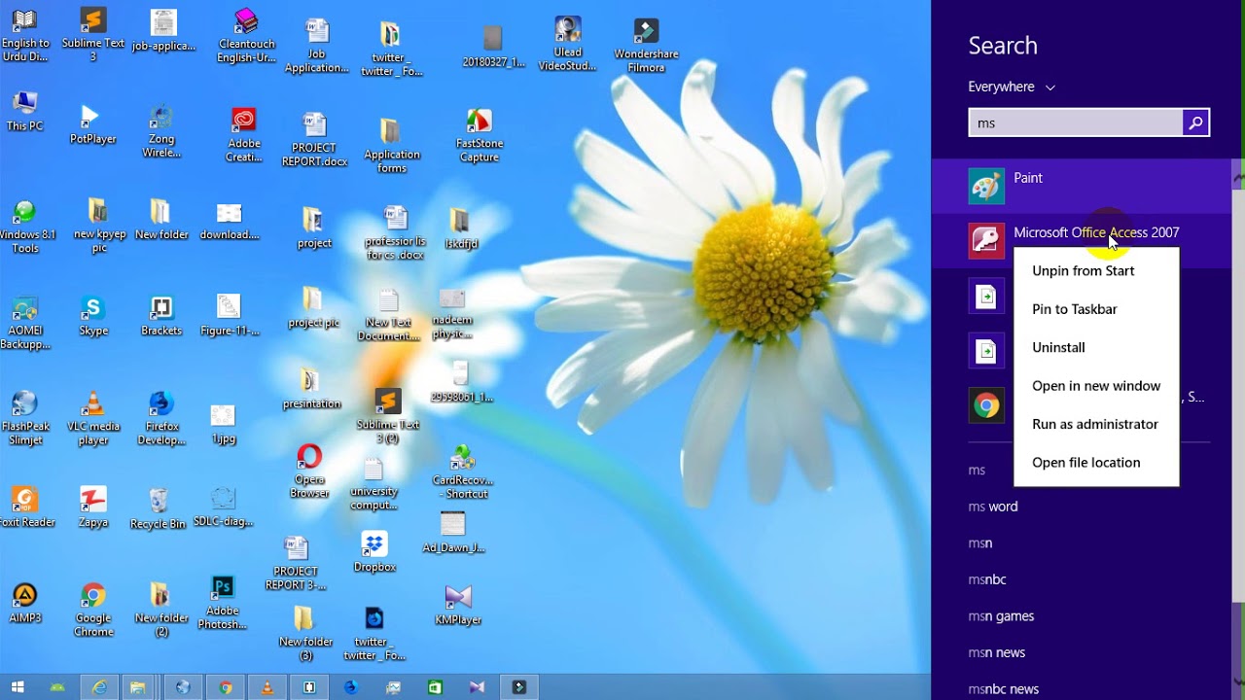Open Adobe Photoshop desktop shortcut
The width and height of the screenshot is (1245, 700).
point(223,603)
